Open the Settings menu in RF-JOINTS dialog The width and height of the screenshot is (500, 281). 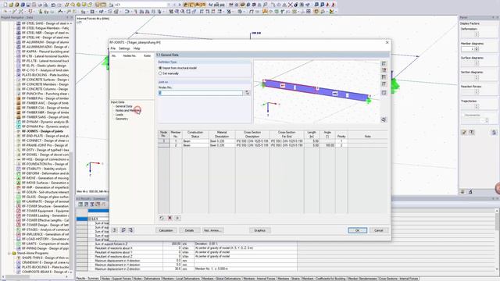click(x=124, y=48)
